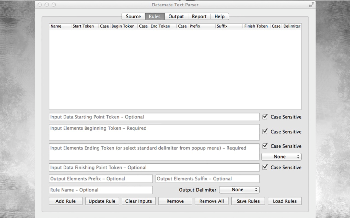The image size is (350, 218).
Task: Open the Output Delimiter dropdown
Action: 239,190
